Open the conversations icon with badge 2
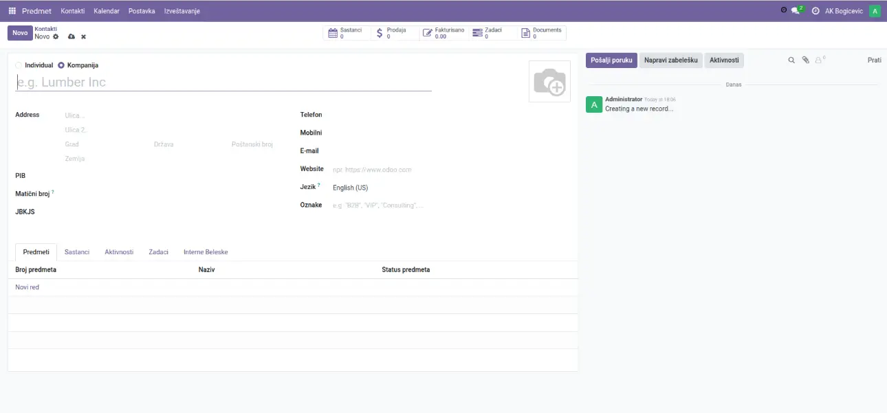 (796, 11)
